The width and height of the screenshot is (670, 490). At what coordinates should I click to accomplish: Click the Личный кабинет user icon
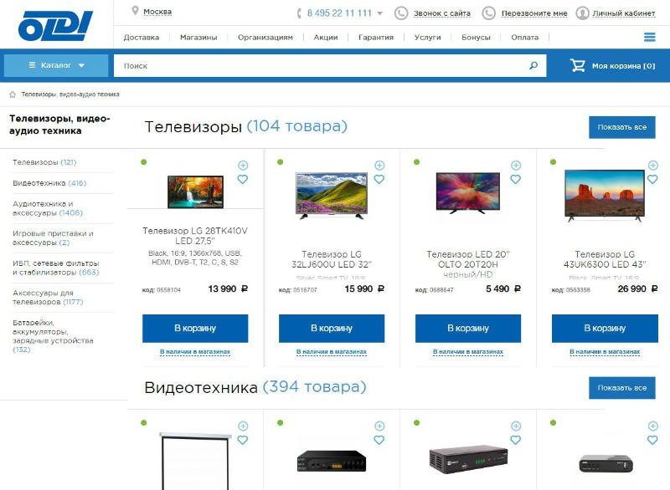(582, 13)
